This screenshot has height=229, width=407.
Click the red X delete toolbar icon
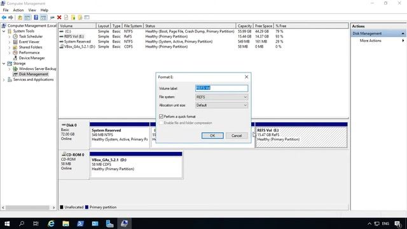(x=59, y=17)
